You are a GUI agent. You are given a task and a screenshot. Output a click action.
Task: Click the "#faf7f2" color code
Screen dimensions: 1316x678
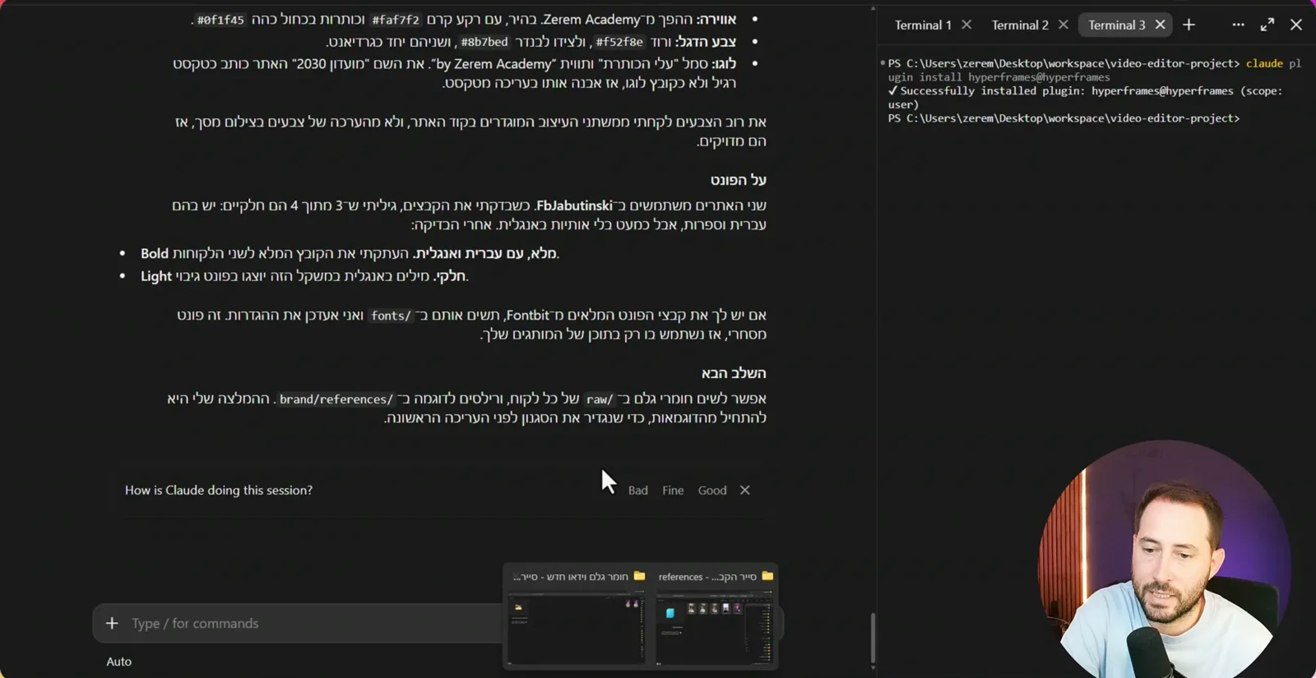396,20
